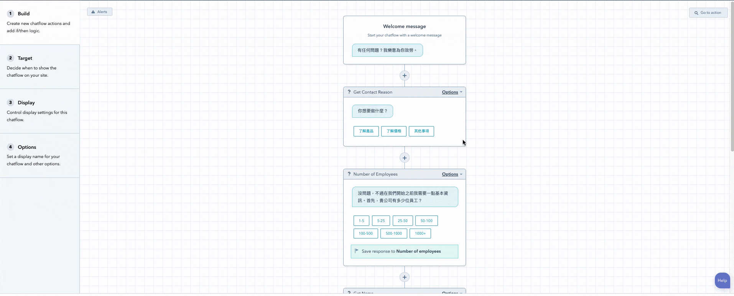Click question mark icon on Get Contact Reason
This screenshot has width=734, height=296.
(349, 92)
